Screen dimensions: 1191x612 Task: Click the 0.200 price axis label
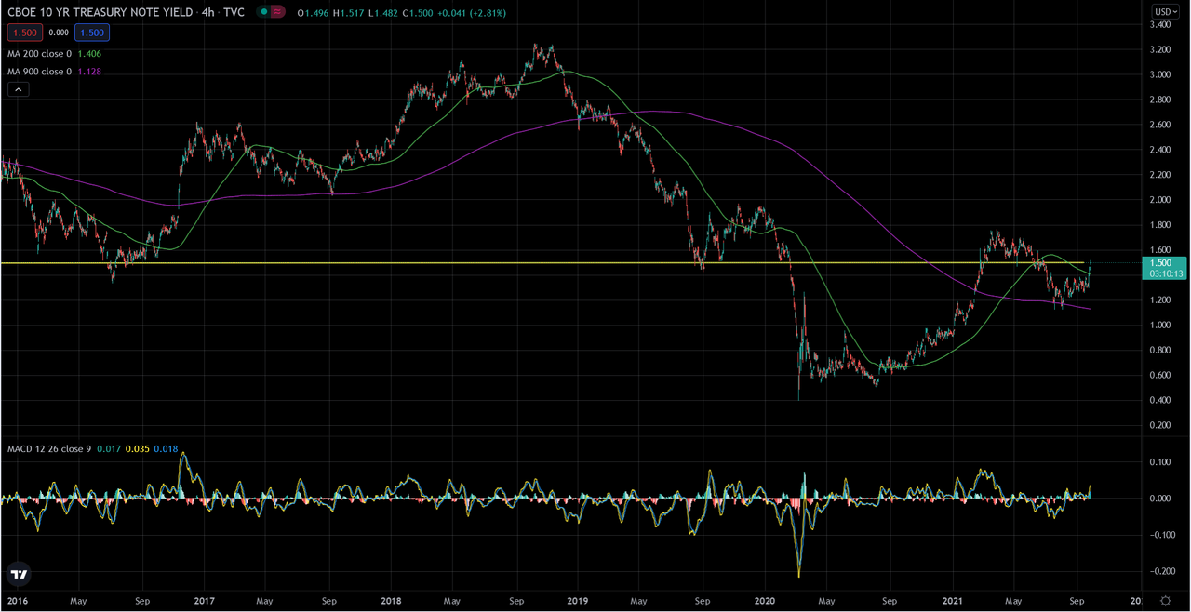pyautogui.click(x=1159, y=425)
